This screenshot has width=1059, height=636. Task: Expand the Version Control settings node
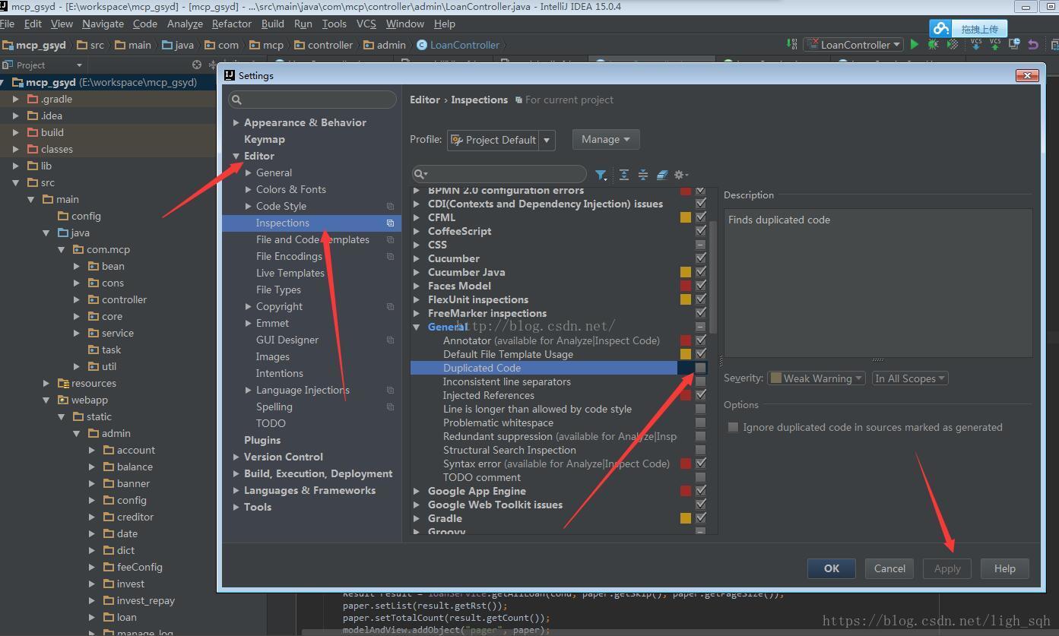pyautogui.click(x=236, y=457)
